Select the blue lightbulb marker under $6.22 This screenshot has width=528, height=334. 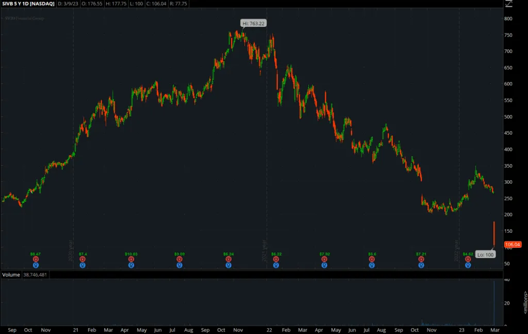(276, 264)
